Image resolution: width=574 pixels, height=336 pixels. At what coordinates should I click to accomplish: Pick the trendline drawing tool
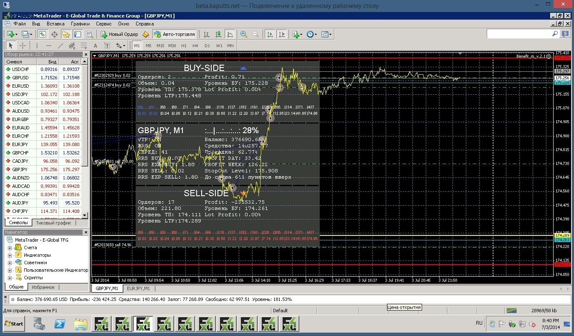61,45
